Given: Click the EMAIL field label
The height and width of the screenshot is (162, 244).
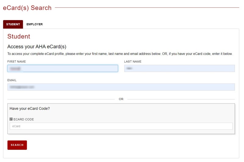Looking at the screenshot, I should [x=12, y=80].
